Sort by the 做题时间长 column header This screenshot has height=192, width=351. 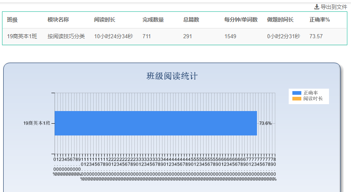click(x=280, y=20)
